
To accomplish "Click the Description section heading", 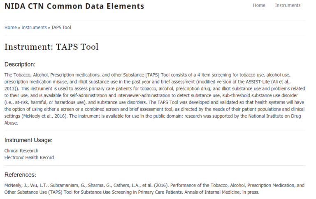I will point(20,64).
